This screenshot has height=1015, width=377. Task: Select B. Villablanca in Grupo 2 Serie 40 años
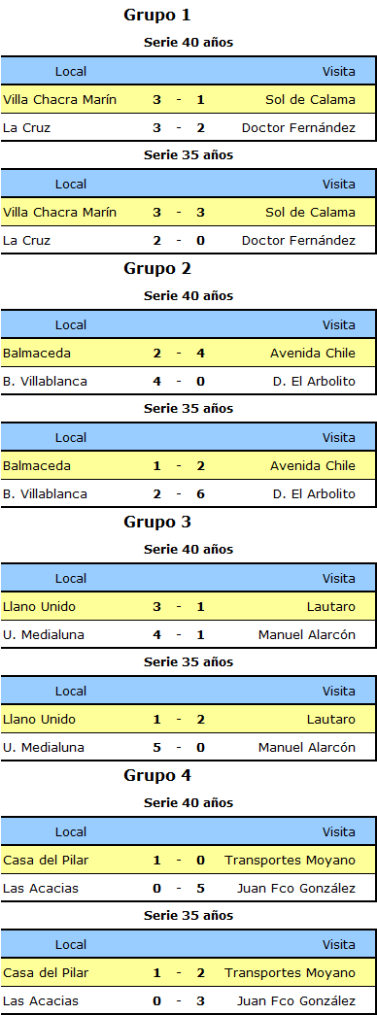pos(45,382)
